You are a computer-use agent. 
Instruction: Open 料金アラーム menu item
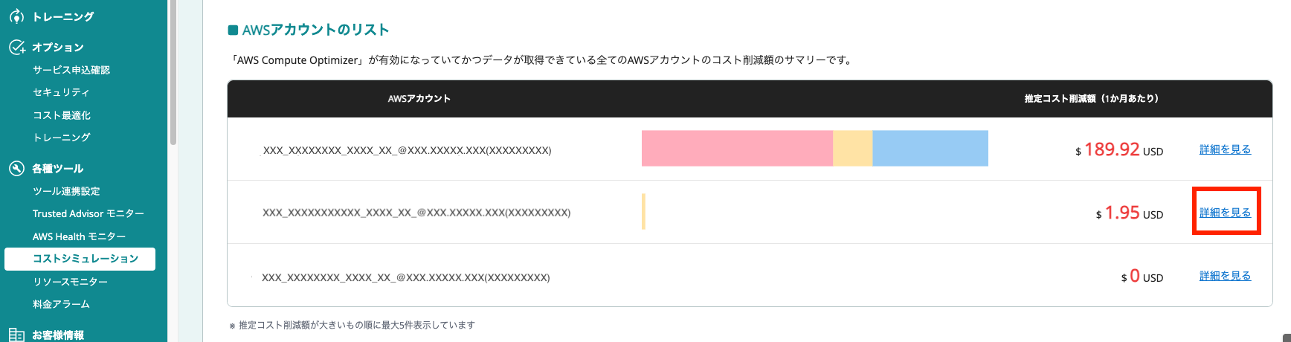61,304
